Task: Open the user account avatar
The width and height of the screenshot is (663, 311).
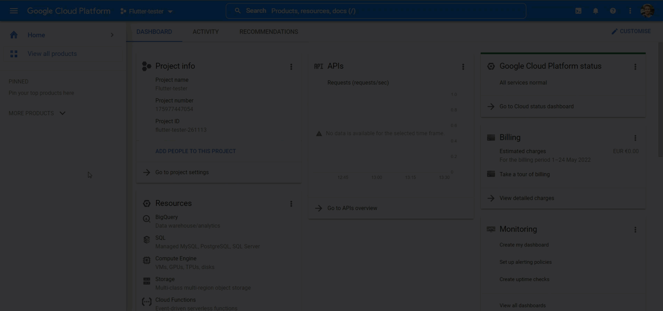Action: [647, 11]
